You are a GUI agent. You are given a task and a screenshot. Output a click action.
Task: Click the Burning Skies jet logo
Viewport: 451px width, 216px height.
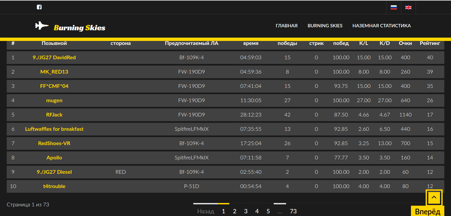pos(42,26)
